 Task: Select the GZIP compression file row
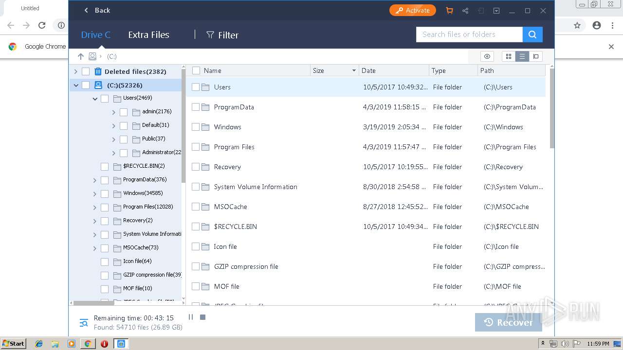(366, 266)
